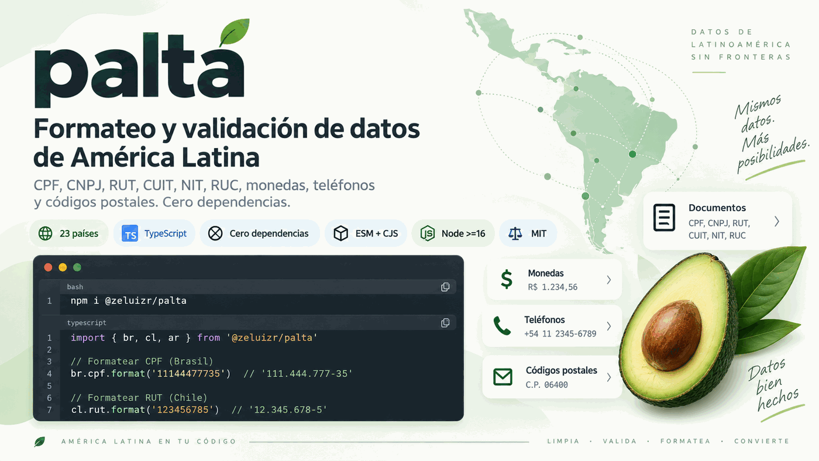Click the br.cpf.format code line
Image resolution: width=819 pixels, height=461 pixels.
212,373
